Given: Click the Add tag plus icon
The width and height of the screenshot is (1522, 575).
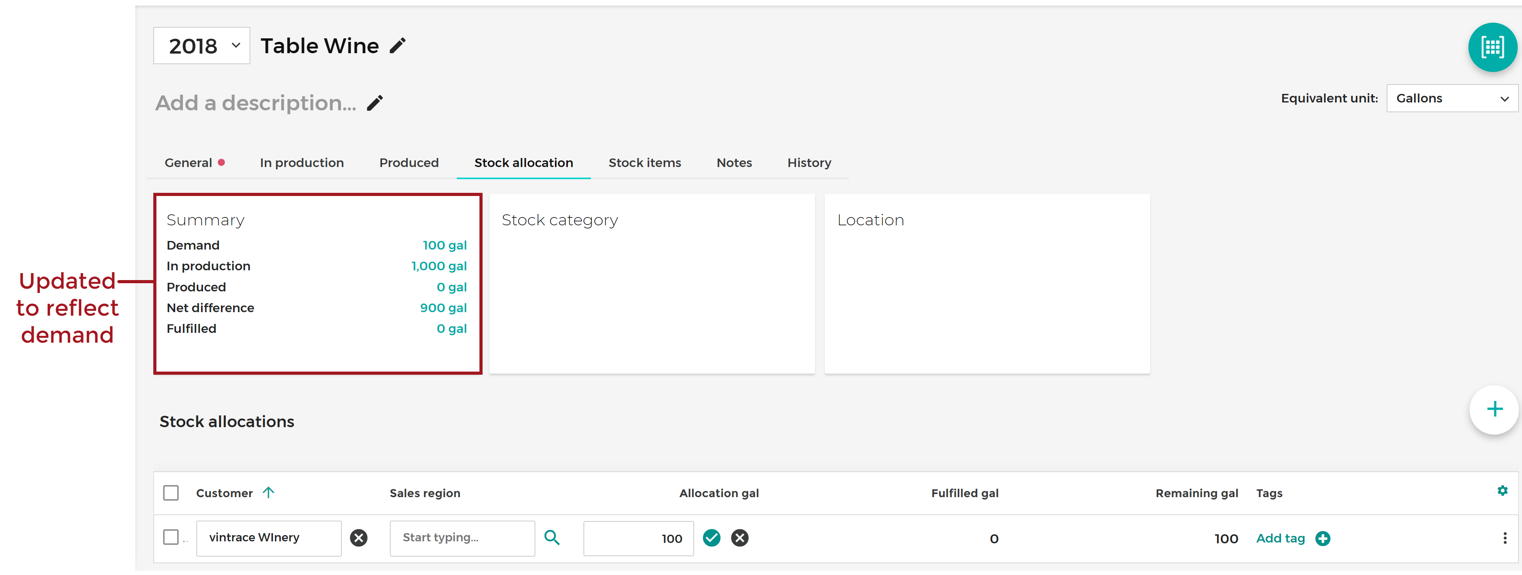Looking at the screenshot, I should pos(1323,538).
